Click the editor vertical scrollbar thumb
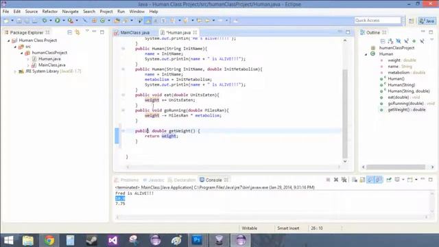The height and width of the screenshot is (247, 439). [345, 114]
